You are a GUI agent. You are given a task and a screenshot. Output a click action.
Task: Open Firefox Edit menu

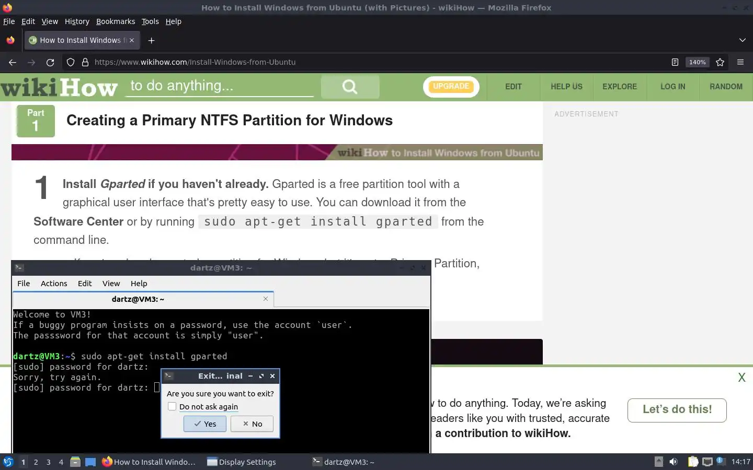pos(28,21)
